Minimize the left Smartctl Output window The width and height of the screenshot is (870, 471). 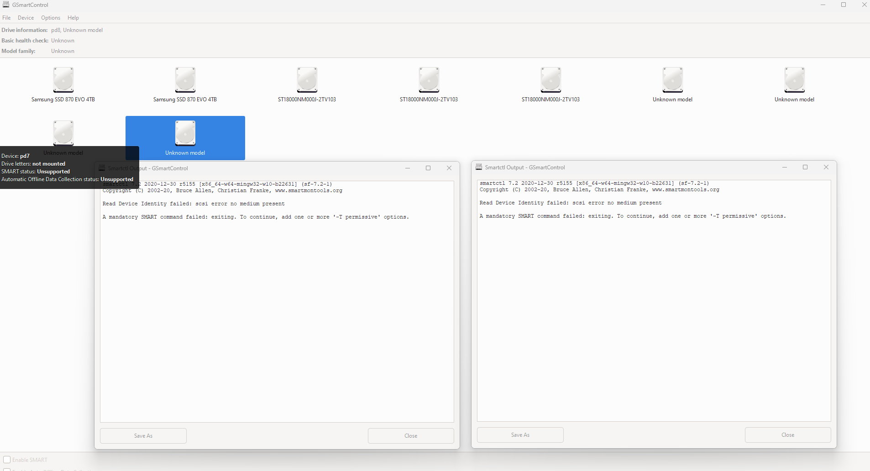point(408,168)
